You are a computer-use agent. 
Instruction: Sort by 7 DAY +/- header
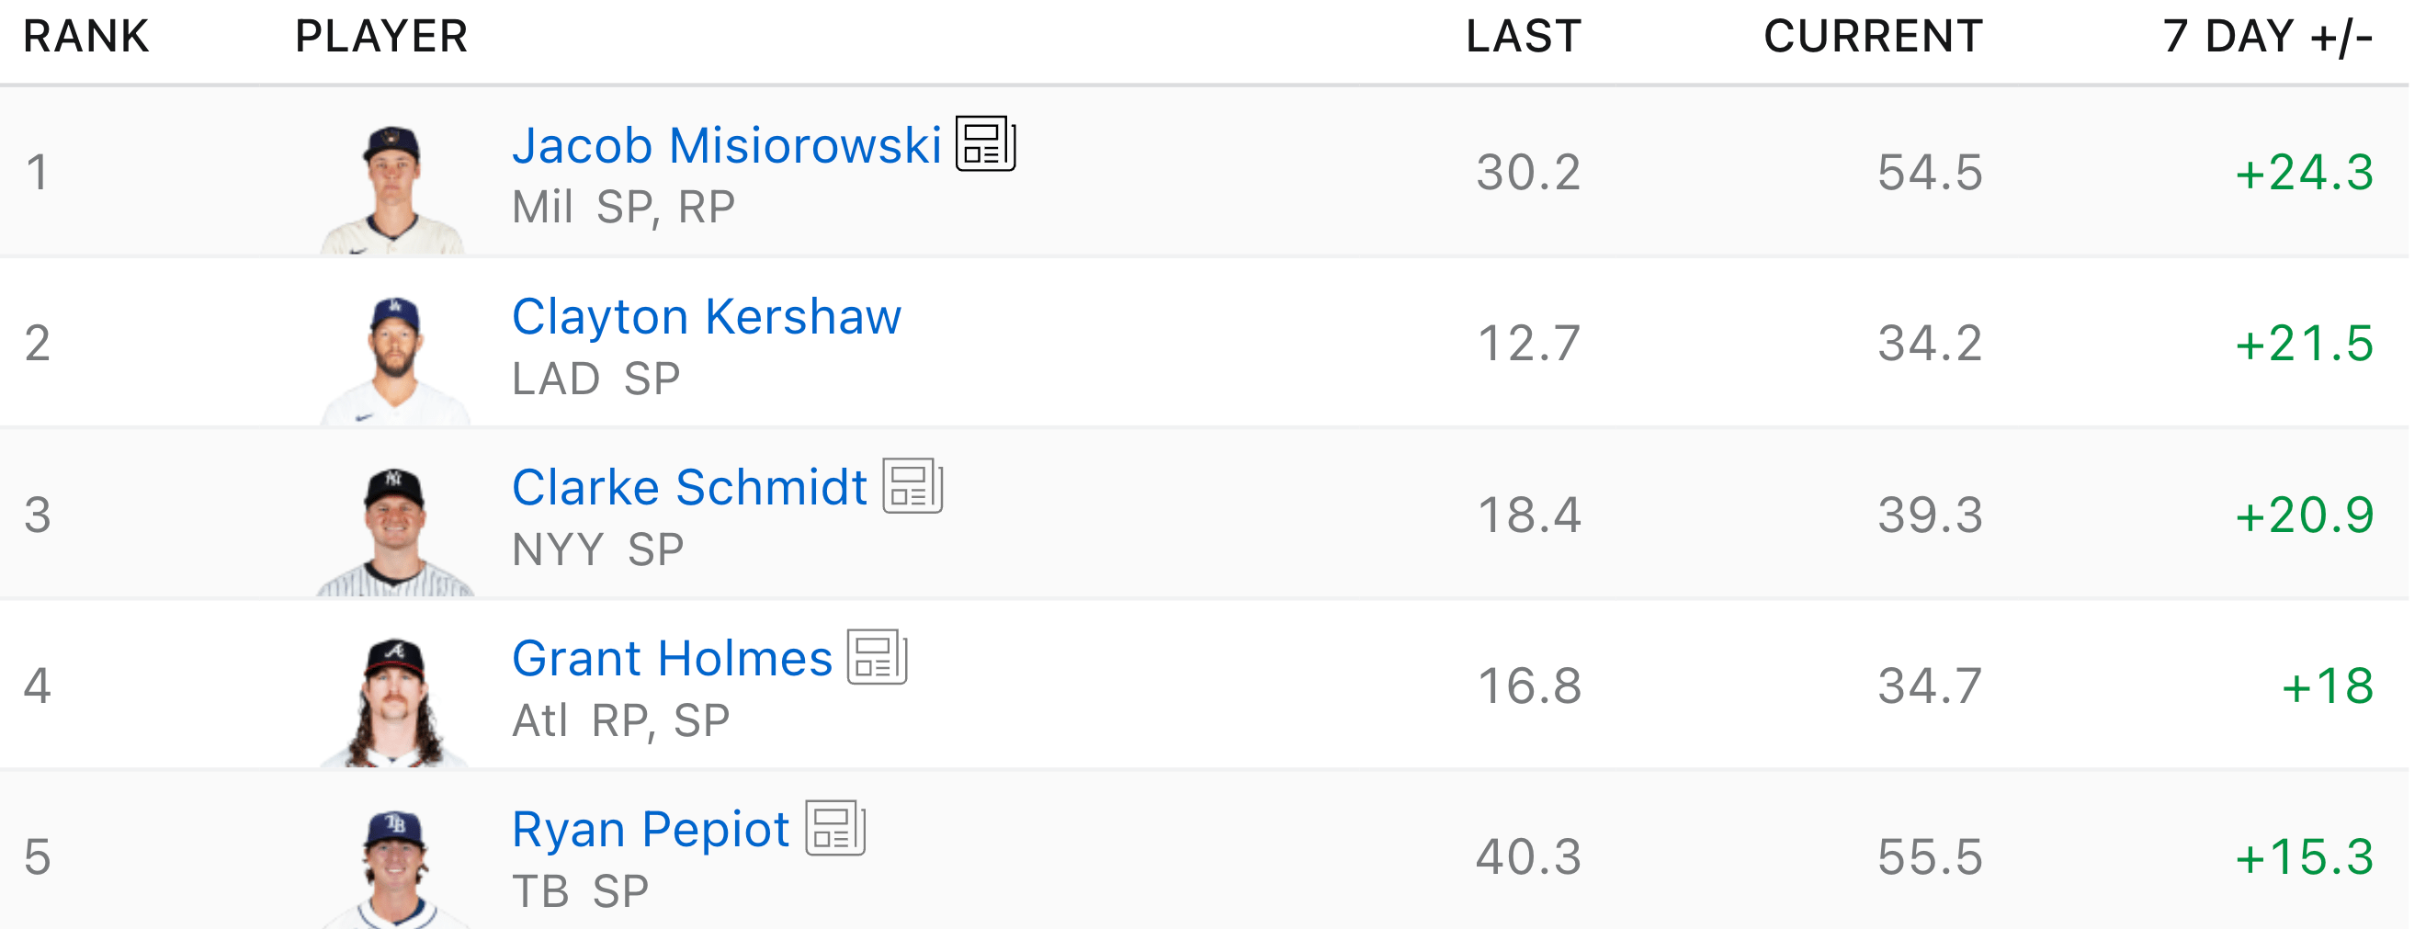coord(2267,37)
